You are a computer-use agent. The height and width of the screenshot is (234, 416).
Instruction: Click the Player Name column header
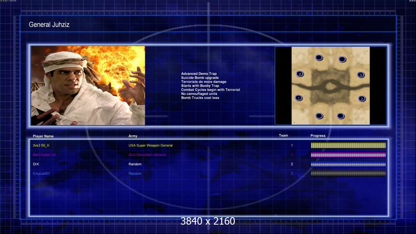pyautogui.click(x=43, y=136)
